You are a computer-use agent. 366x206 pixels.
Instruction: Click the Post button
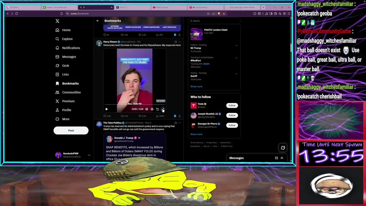pyautogui.click(x=71, y=130)
